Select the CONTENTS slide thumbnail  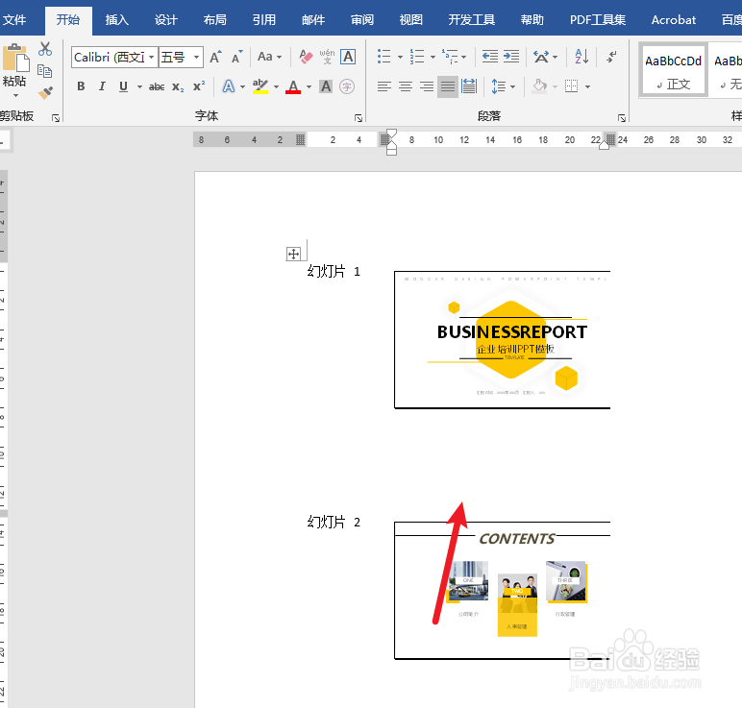[502, 590]
